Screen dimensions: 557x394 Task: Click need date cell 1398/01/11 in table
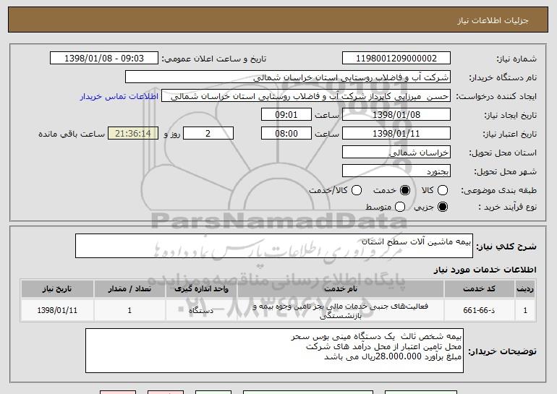point(57,310)
